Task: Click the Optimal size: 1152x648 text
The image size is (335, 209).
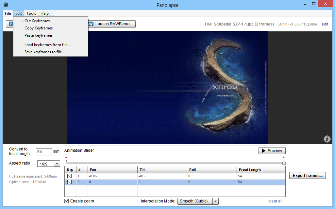Action: pos(27,182)
